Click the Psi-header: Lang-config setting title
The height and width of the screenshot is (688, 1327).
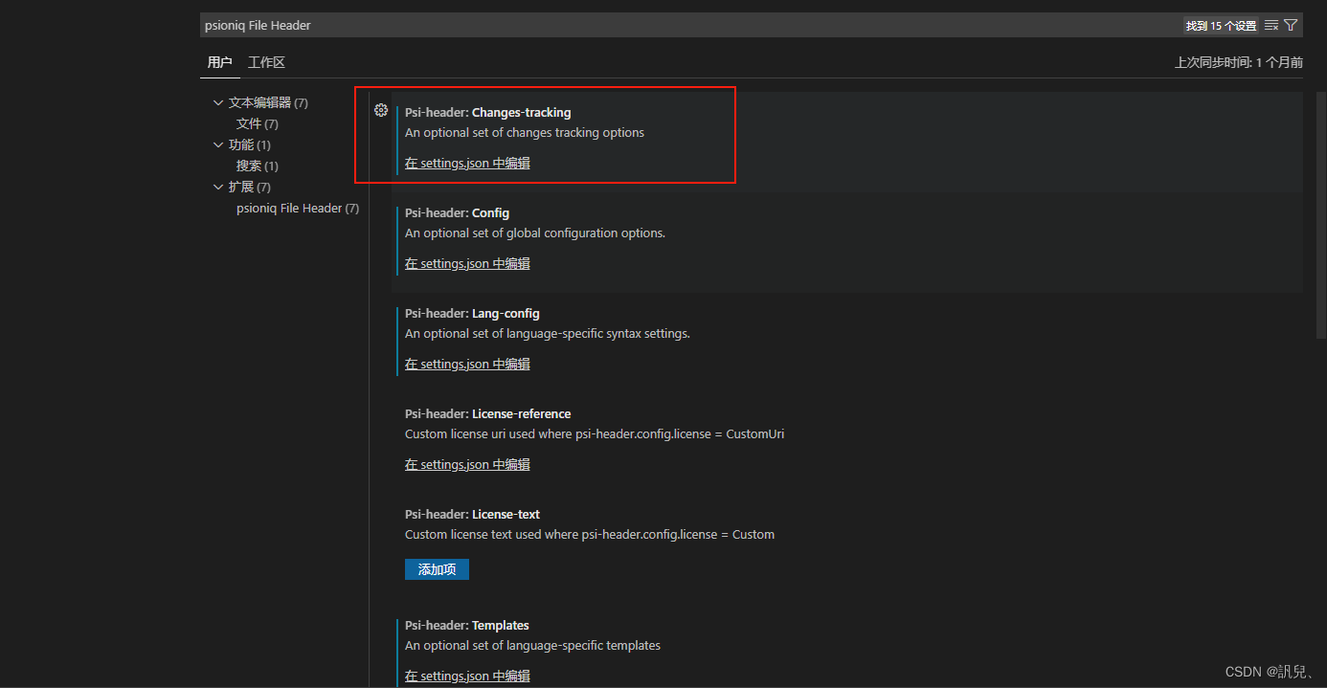(x=472, y=313)
